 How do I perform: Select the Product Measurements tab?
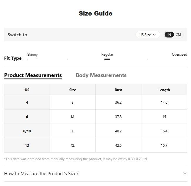(33, 75)
